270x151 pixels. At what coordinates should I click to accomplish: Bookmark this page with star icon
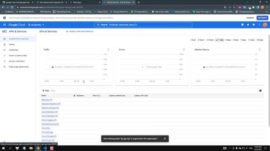(234, 8)
